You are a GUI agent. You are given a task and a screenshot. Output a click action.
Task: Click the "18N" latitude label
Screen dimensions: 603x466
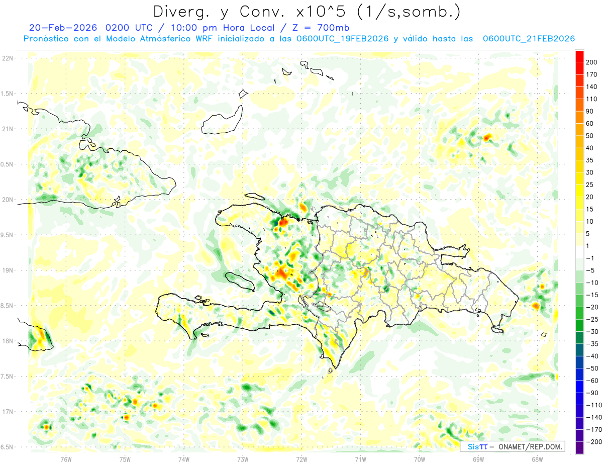point(8,341)
